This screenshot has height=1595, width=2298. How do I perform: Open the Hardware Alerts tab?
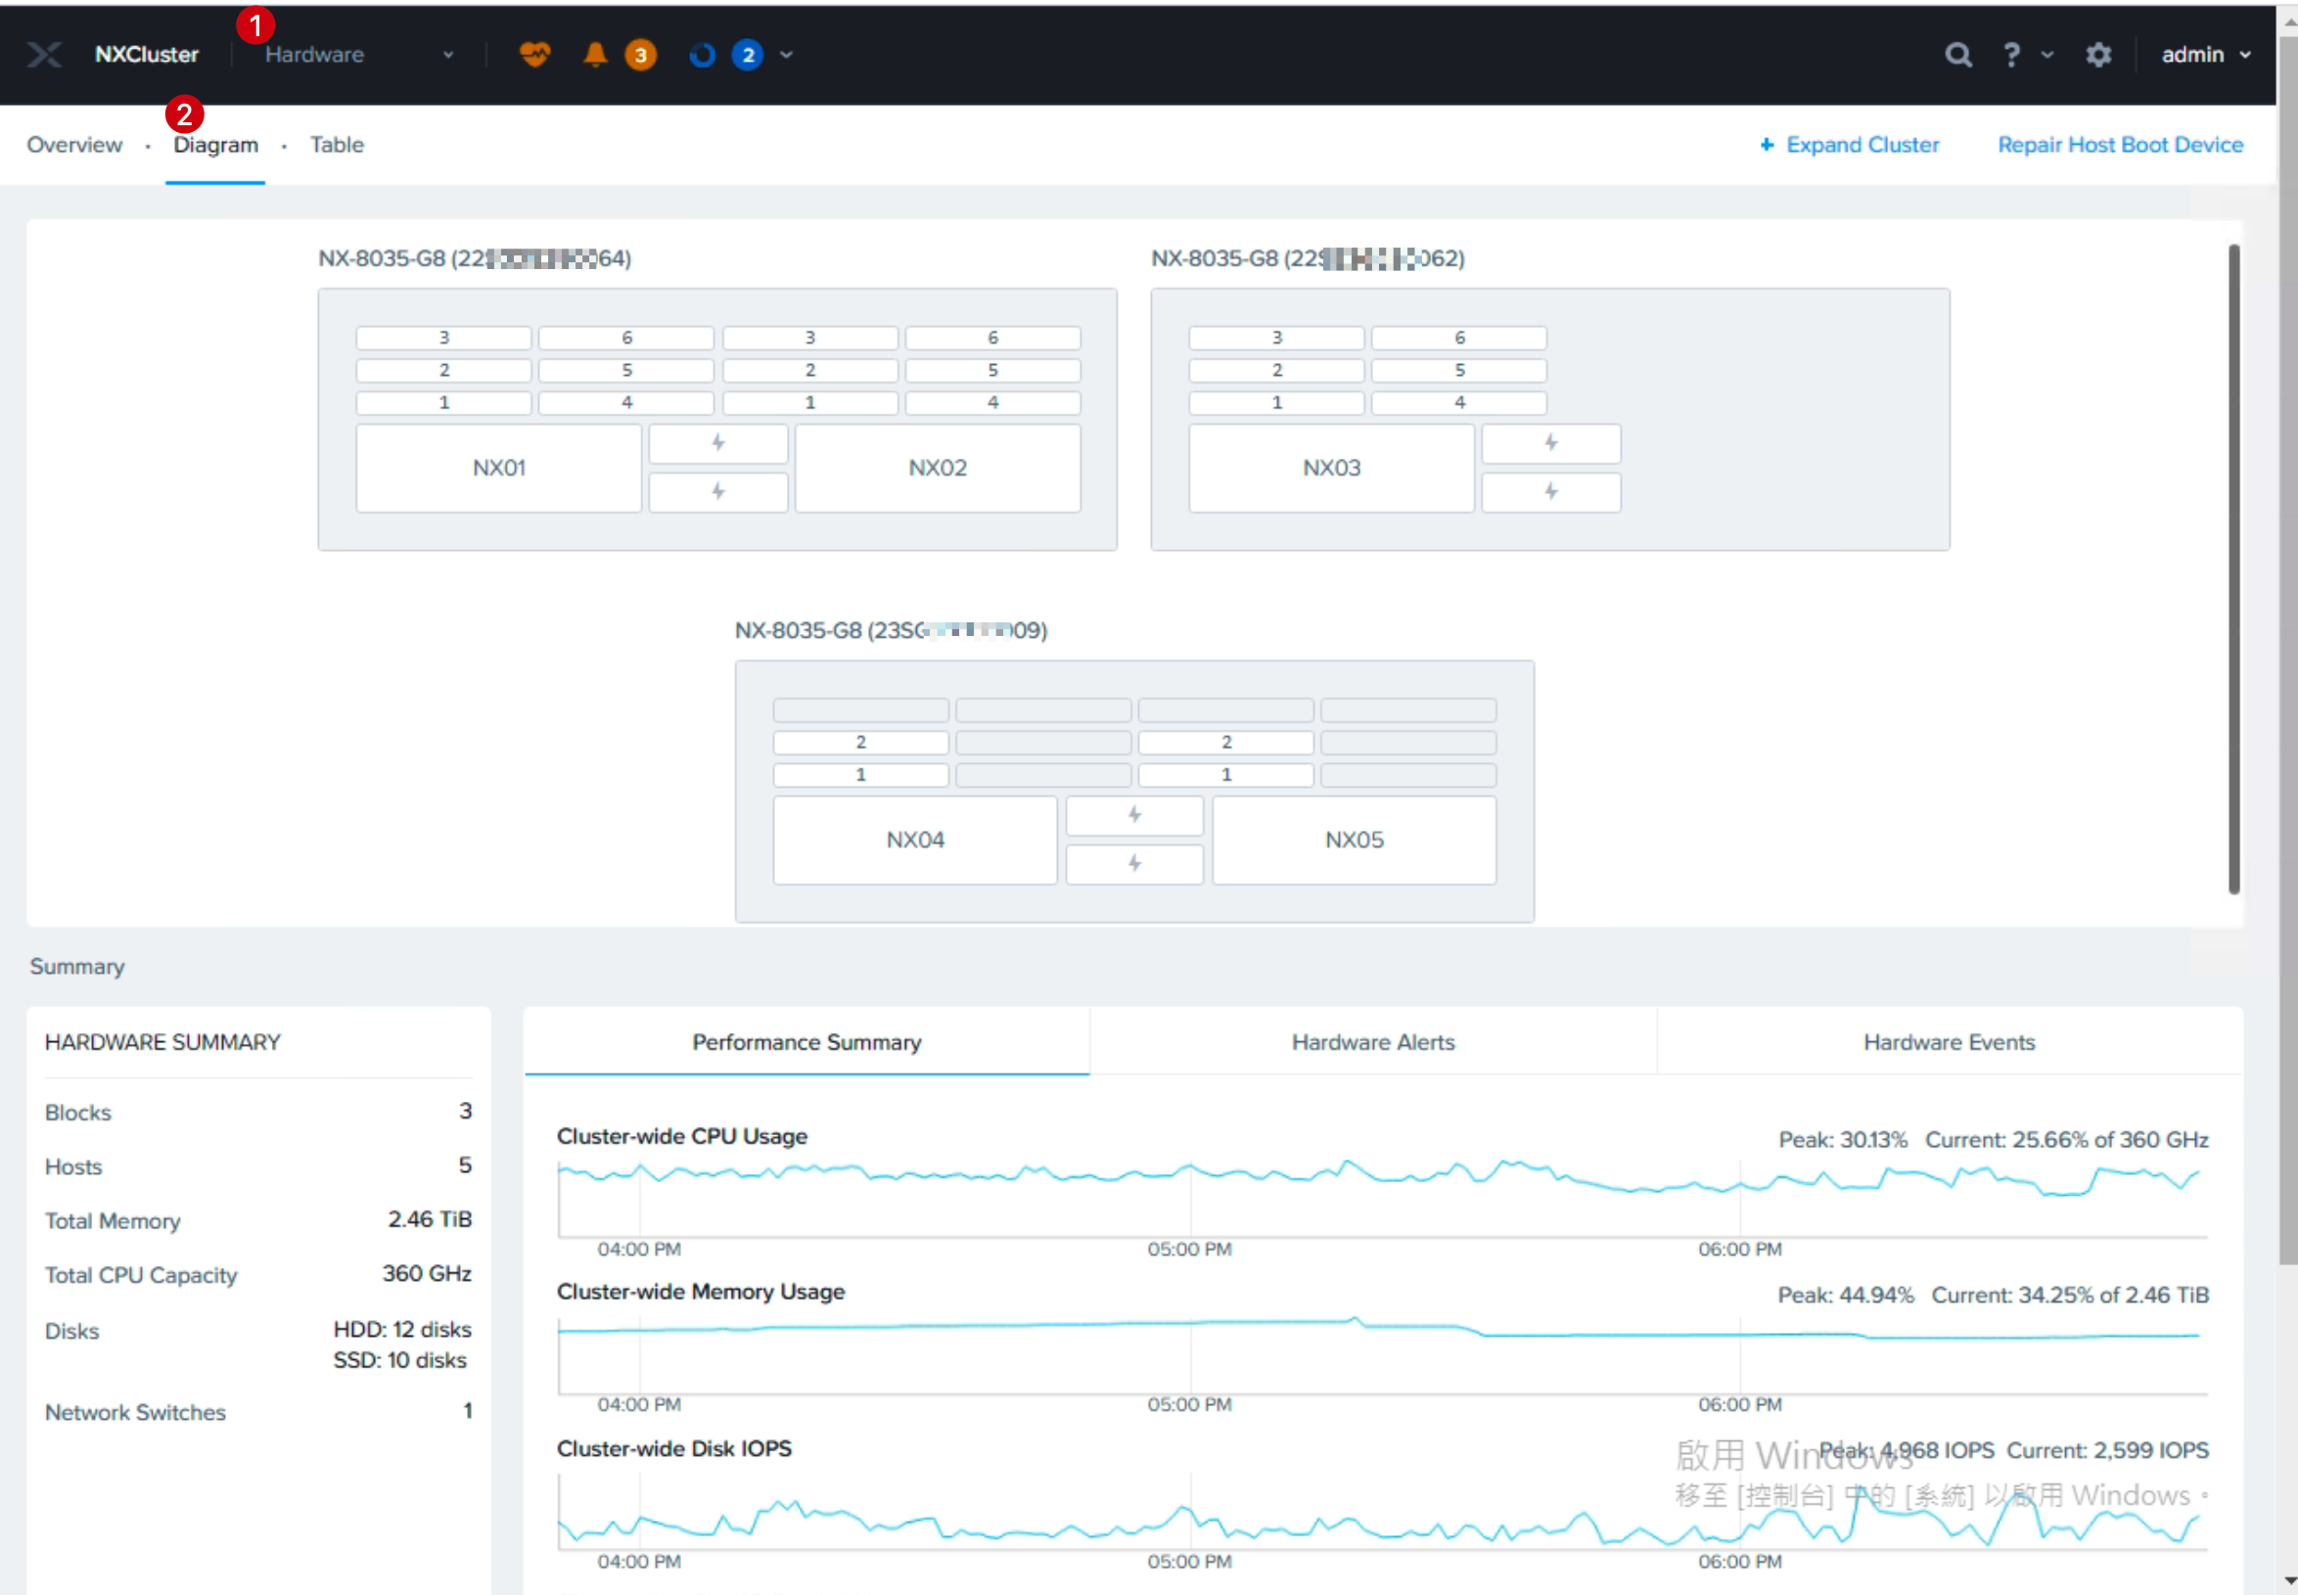click(x=1372, y=1041)
